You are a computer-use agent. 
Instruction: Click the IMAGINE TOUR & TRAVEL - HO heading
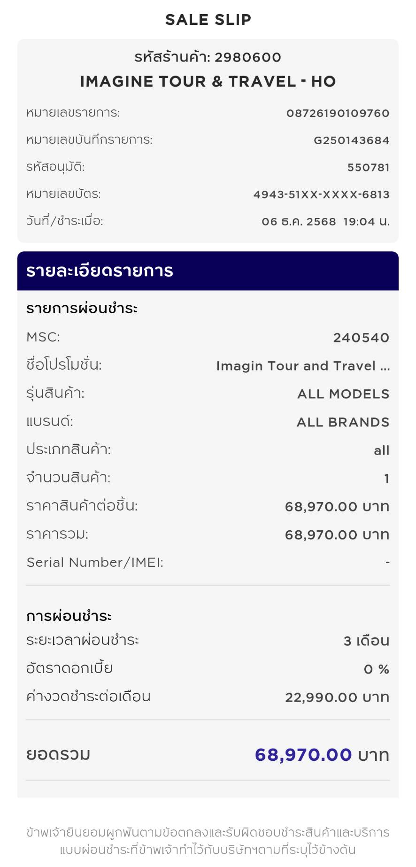click(x=208, y=82)
